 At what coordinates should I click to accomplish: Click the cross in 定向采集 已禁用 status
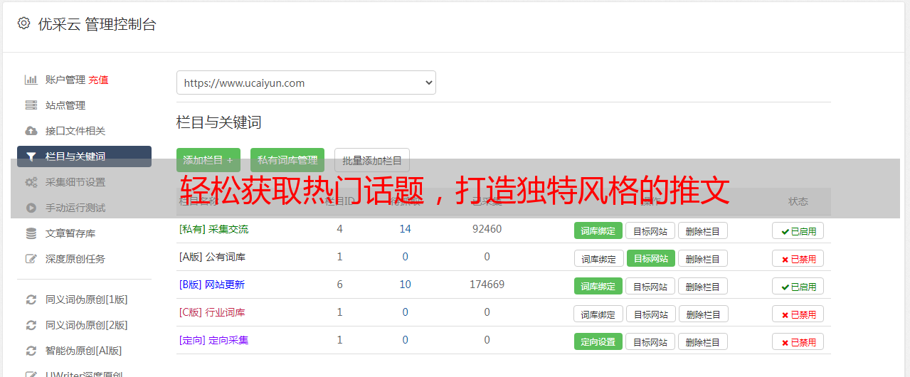pos(785,342)
